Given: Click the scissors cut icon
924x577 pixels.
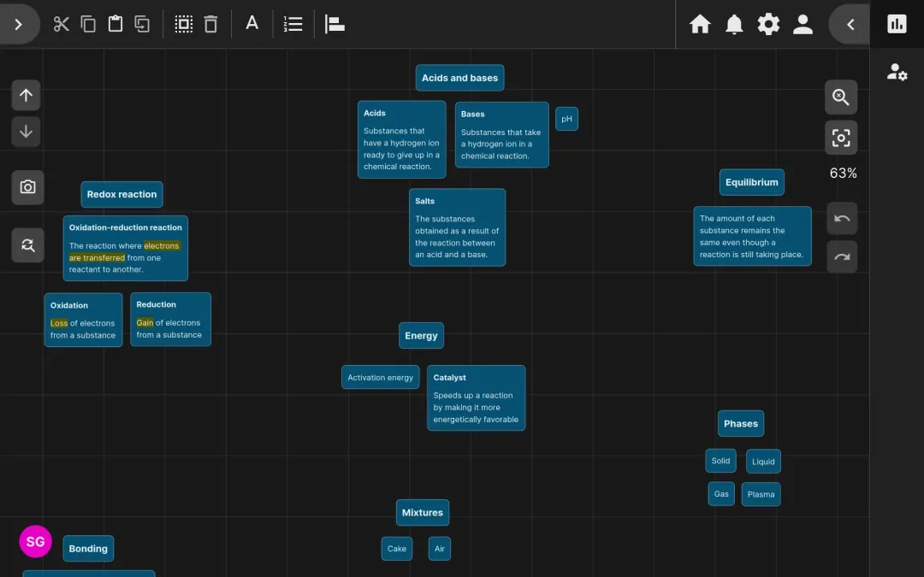Looking at the screenshot, I should point(61,24).
